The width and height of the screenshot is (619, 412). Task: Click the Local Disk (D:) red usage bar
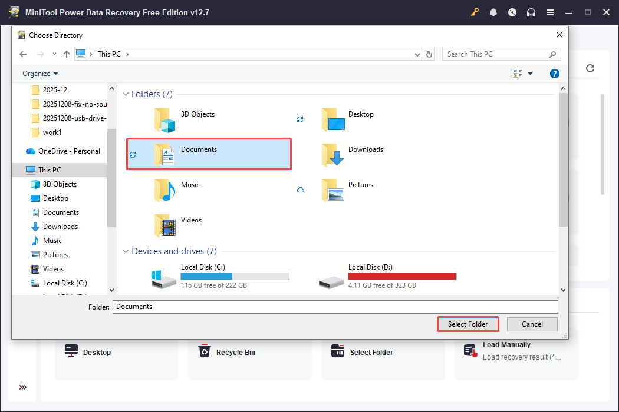point(402,276)
